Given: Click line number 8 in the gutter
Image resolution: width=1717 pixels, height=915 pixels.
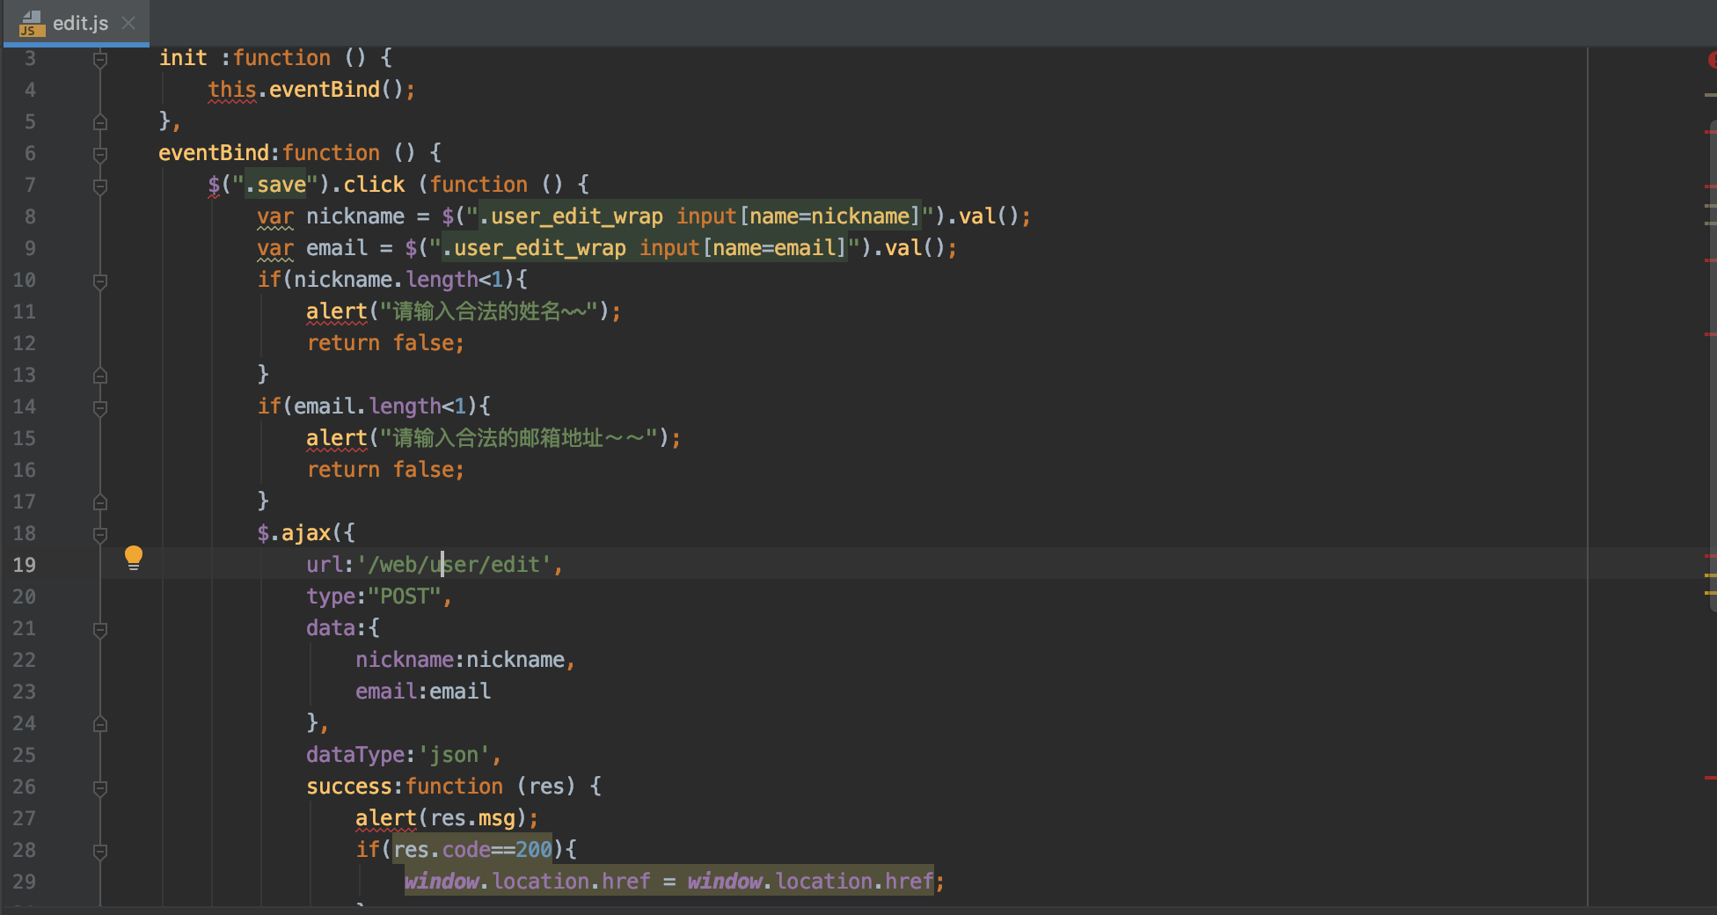Looking at the screenshot, I should [x=30, y=216].
